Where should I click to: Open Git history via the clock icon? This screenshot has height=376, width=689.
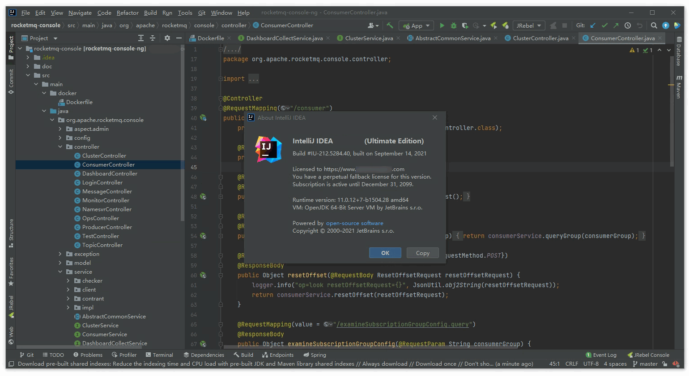tap(628, 25)
